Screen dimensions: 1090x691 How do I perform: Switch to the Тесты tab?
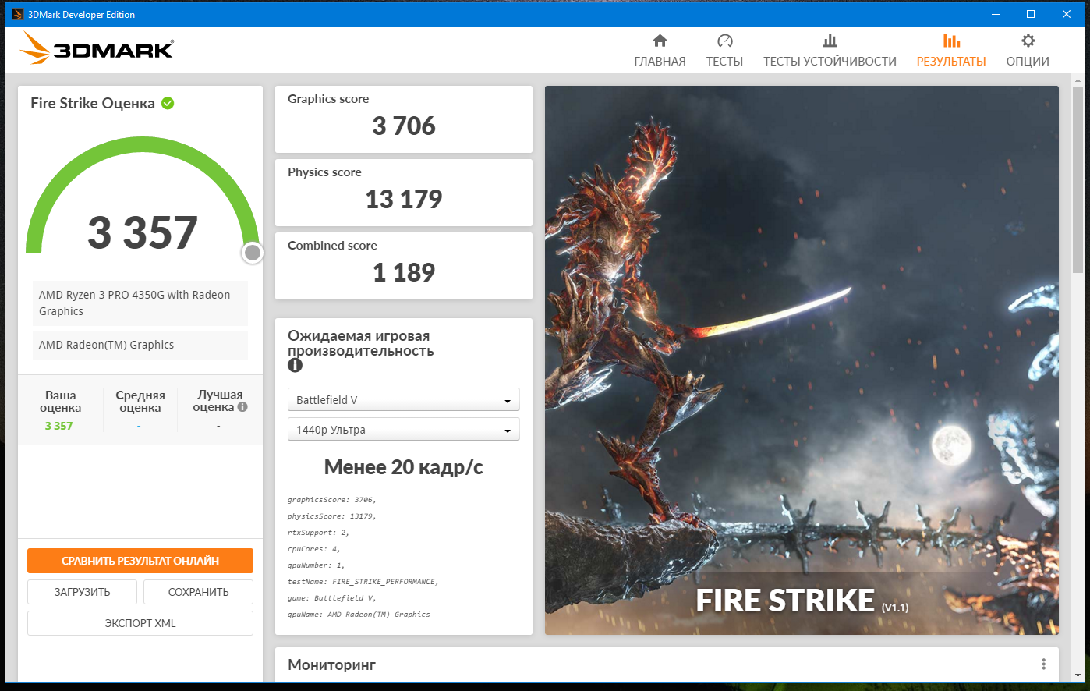tap(724, 50)
